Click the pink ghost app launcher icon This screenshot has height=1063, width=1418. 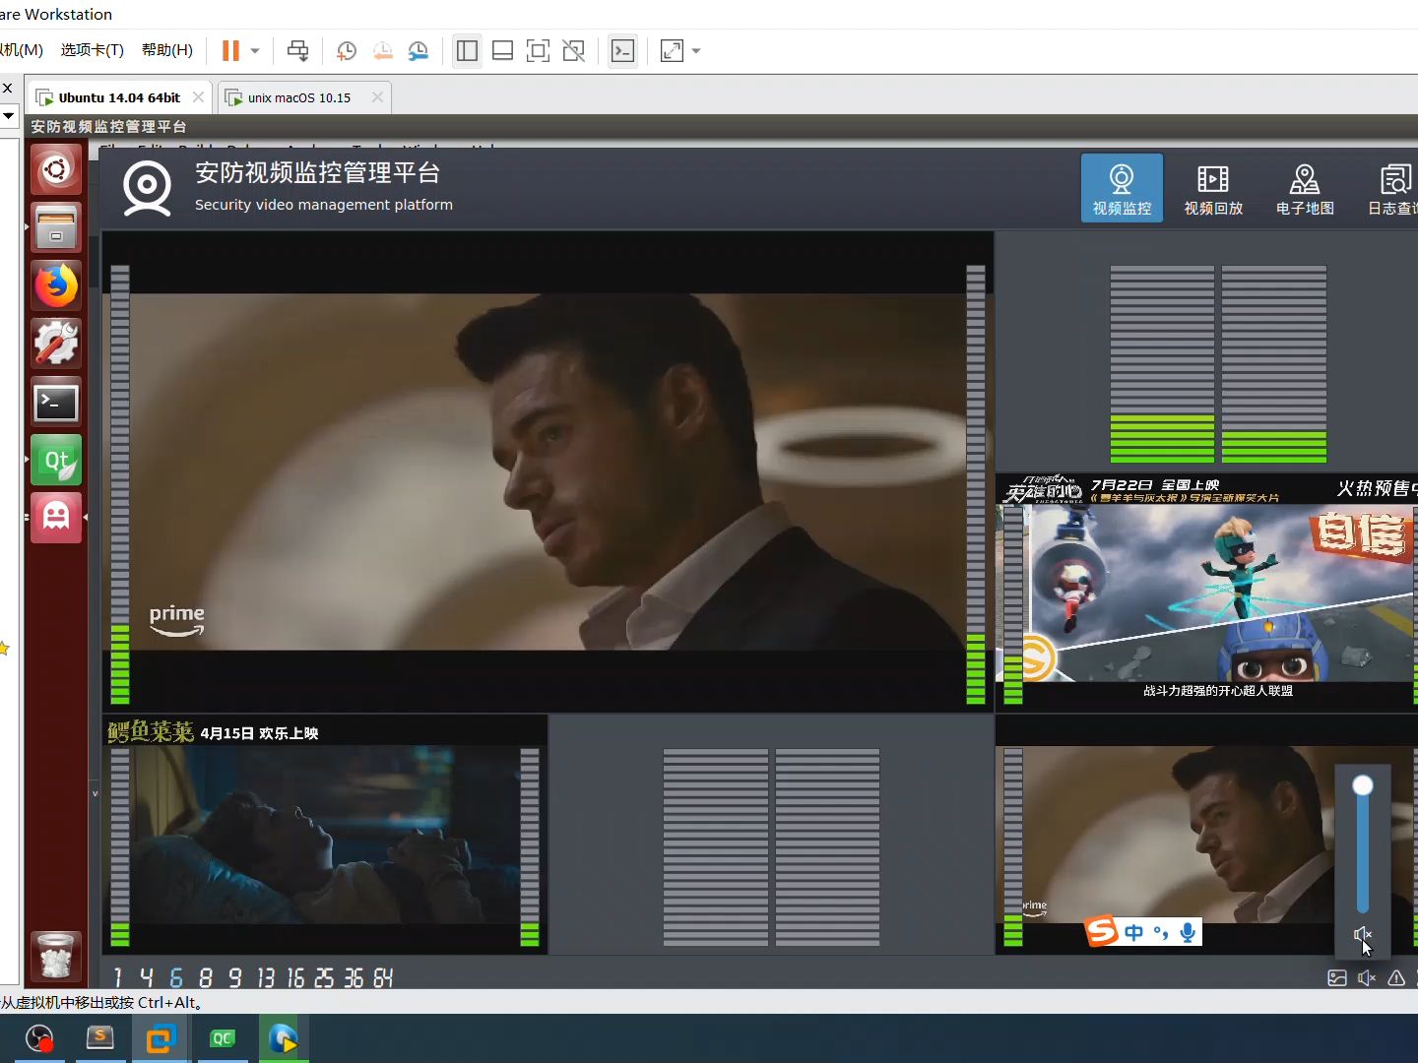click(56, 518)
